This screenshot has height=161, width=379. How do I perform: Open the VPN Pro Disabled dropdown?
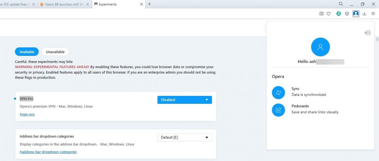point(184,100)
